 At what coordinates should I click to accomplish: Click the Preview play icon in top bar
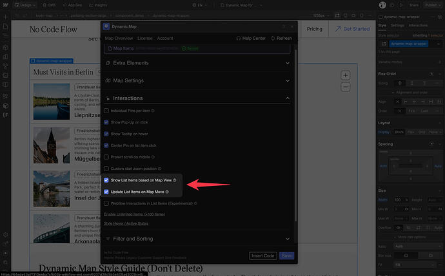click(x=401, y=5)
